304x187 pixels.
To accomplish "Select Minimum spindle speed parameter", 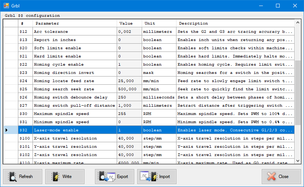I will click(75, 122).
